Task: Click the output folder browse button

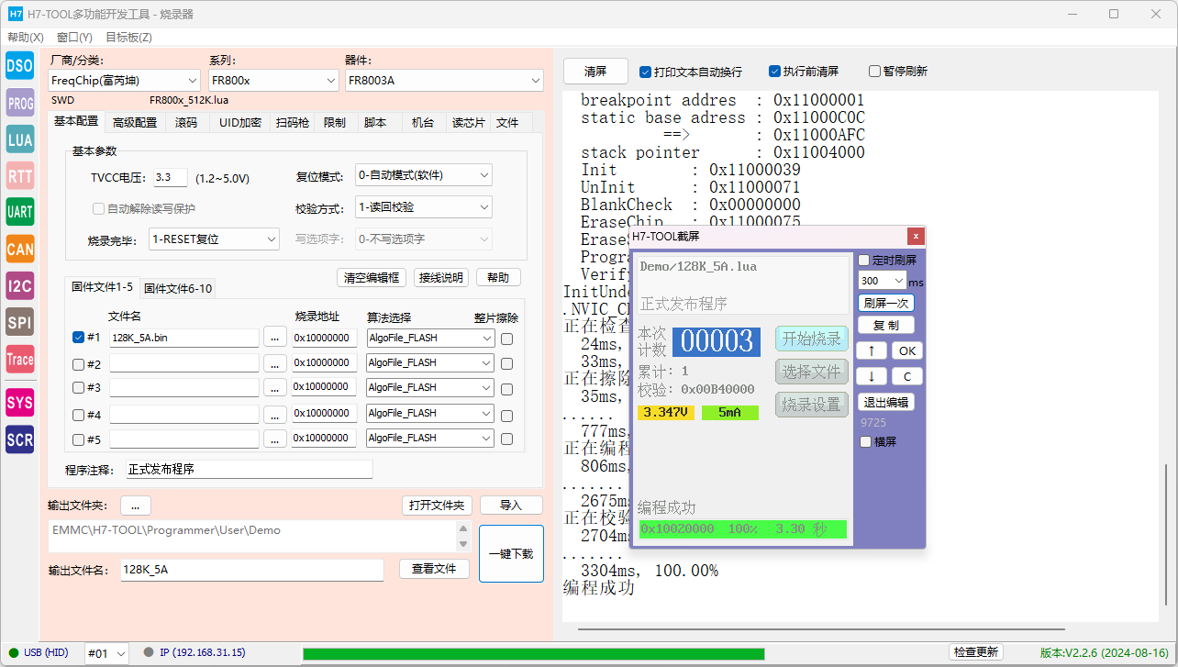Action: 135,506
